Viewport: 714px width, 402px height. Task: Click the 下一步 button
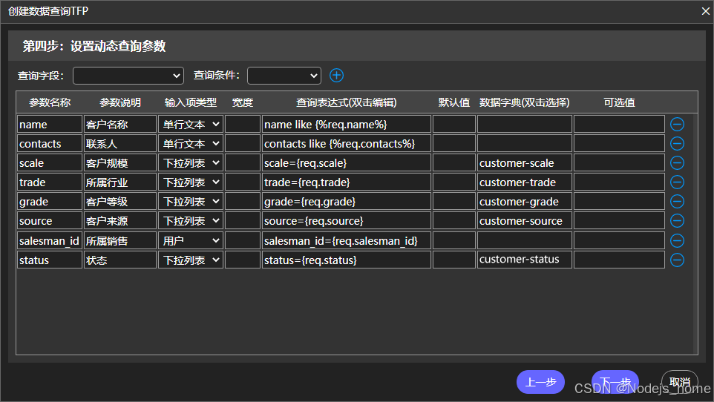[x=615, y=381]
